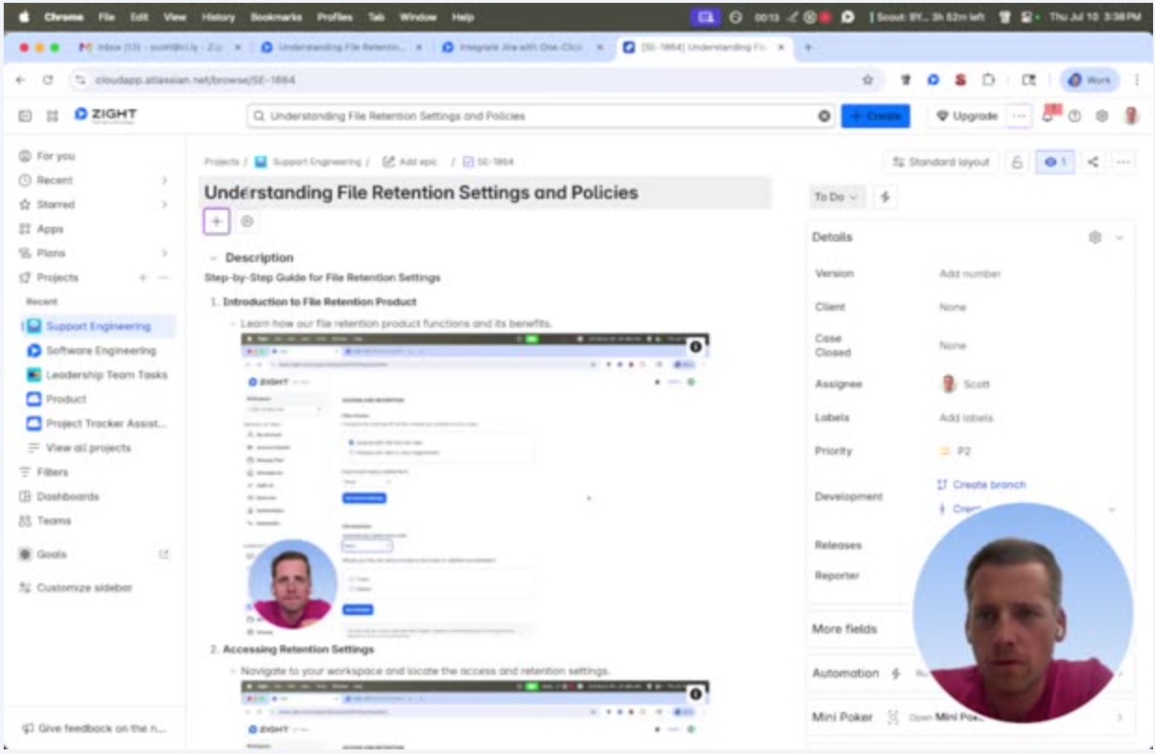Open the Standard layout selector
This screenshot has height=754, width=1155.
(940, 162)
